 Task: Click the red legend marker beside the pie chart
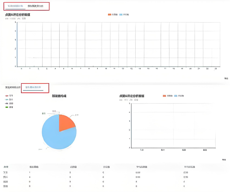(x=7, y=96)
